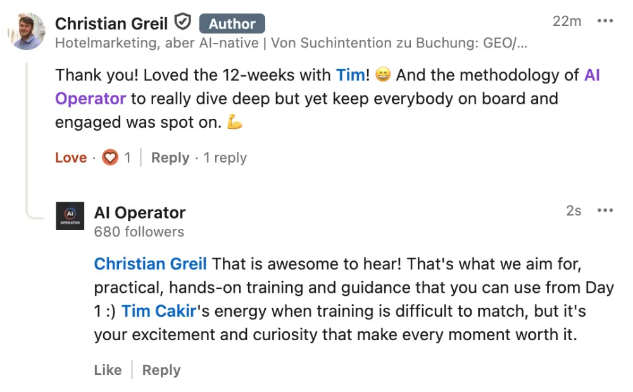Open the AI Operator company logo
Viewport: 633px width, 392px height.
[70, 216]
